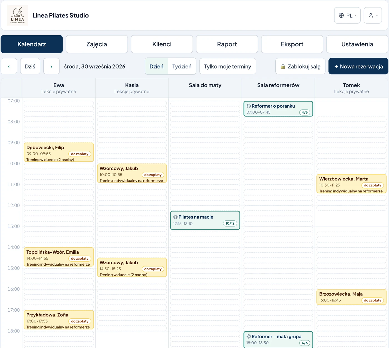
Task: Click the lock icon on Zablokuj salę
Action: (x=283, y=67)
